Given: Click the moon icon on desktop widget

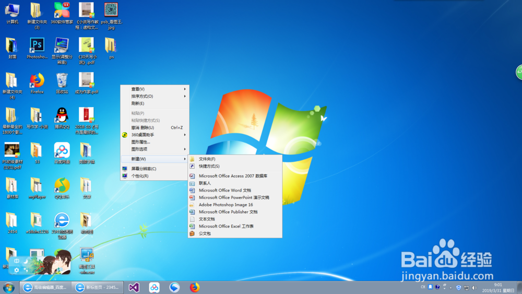Looking at the screenshot, I should [x=25, y=262].
